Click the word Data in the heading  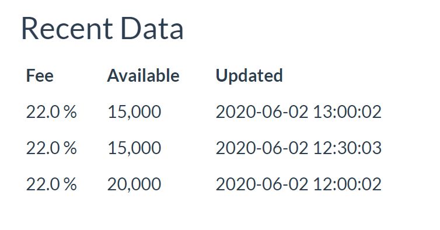pos(152,29)
